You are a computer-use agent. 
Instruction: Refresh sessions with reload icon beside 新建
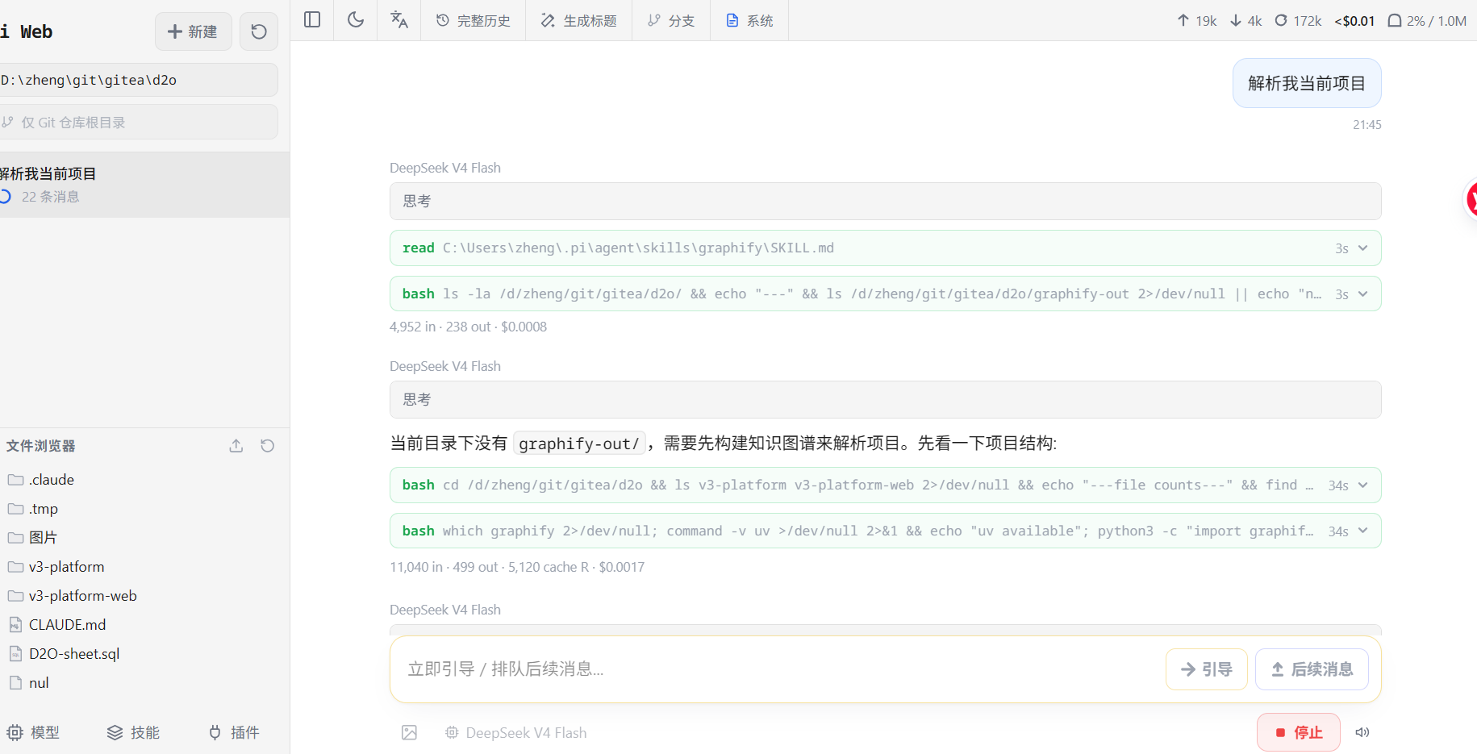tap(259, 31)
